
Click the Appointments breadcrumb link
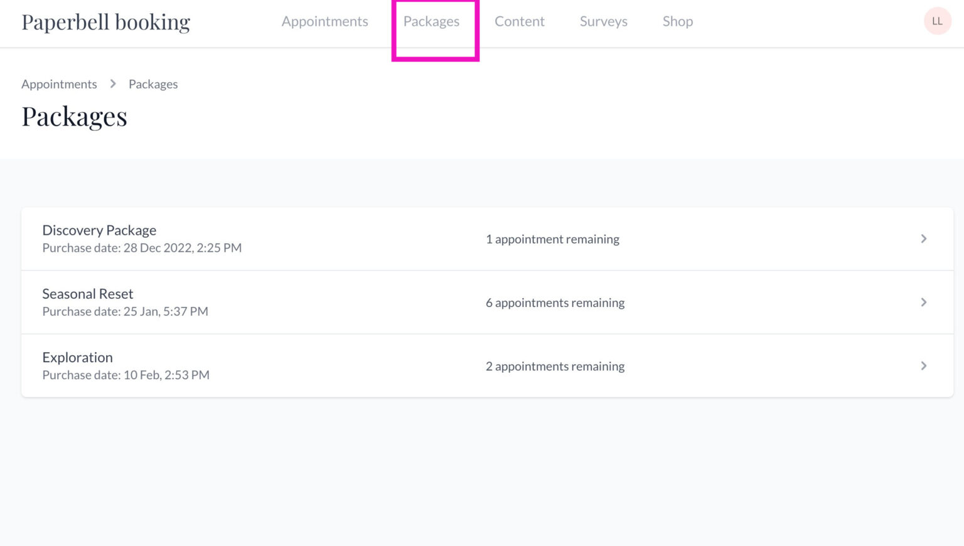click(x=59, y=83)
